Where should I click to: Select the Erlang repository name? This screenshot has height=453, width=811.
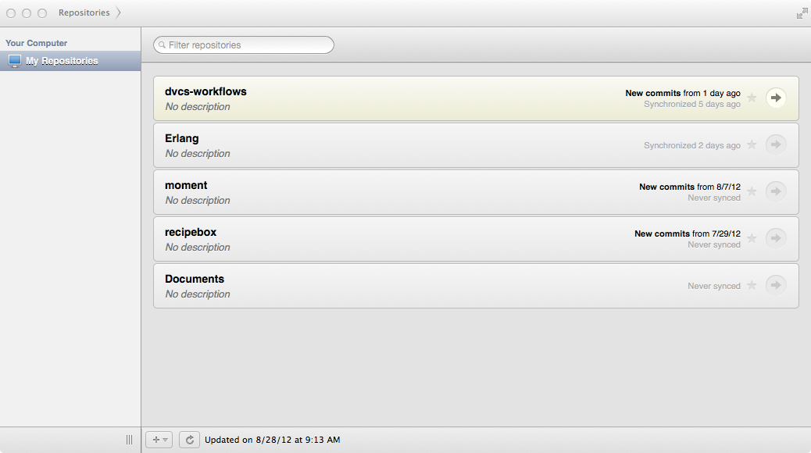(181, 138)
